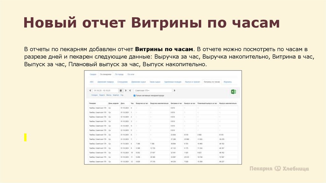Set period to Неделя
The image size is (326, 183).
[x=102, y=95]
